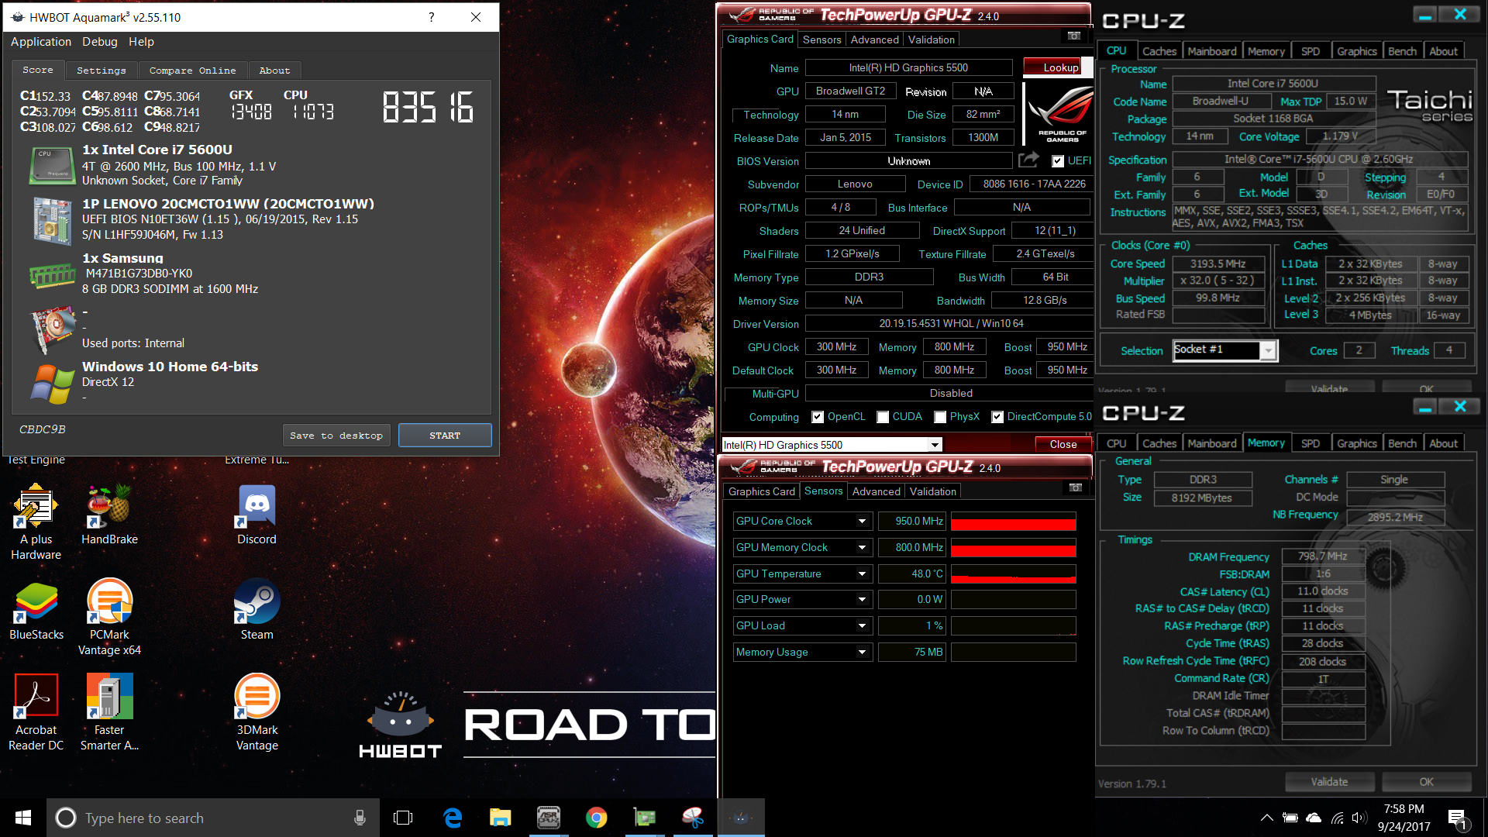Launch Microsoft Edge from the taskbar
This screenshot has height=837, width=1488.
pyautogui.click(x=452, y=818)
